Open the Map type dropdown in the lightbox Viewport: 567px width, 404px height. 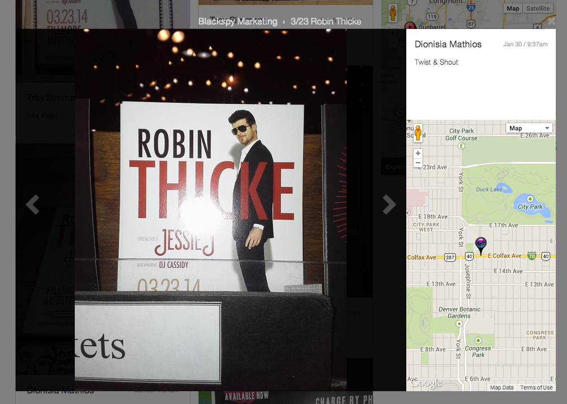(x=529, y=128)
